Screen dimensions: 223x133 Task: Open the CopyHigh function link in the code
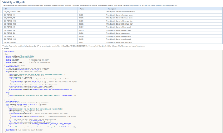[20, 70]
